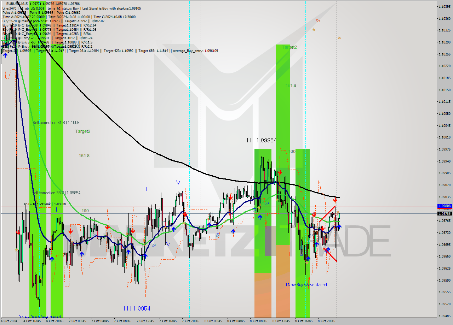Click the 1.09870 price axis label

(445, 185)
